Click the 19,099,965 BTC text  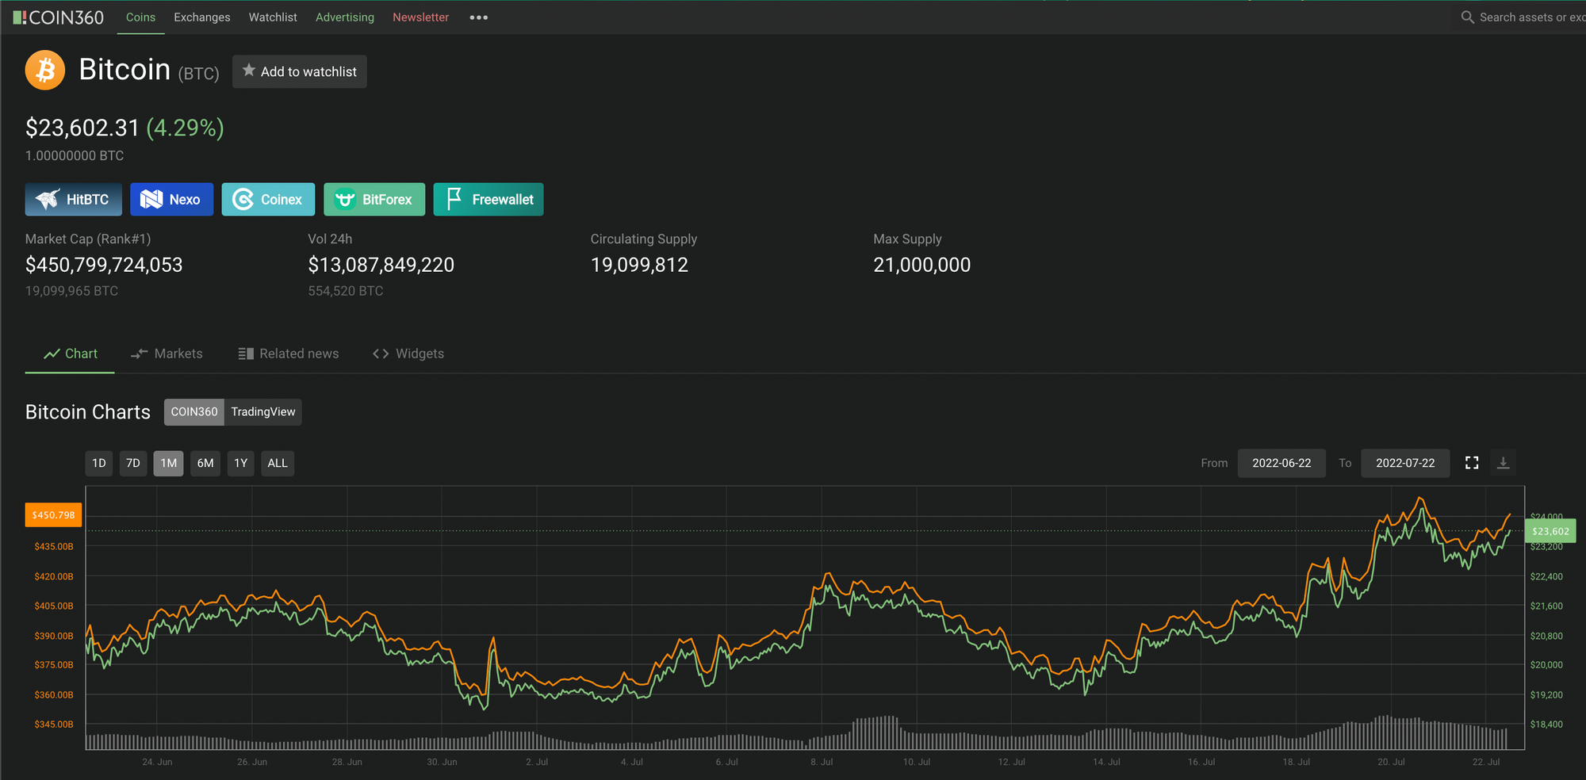tap(71, 291)
